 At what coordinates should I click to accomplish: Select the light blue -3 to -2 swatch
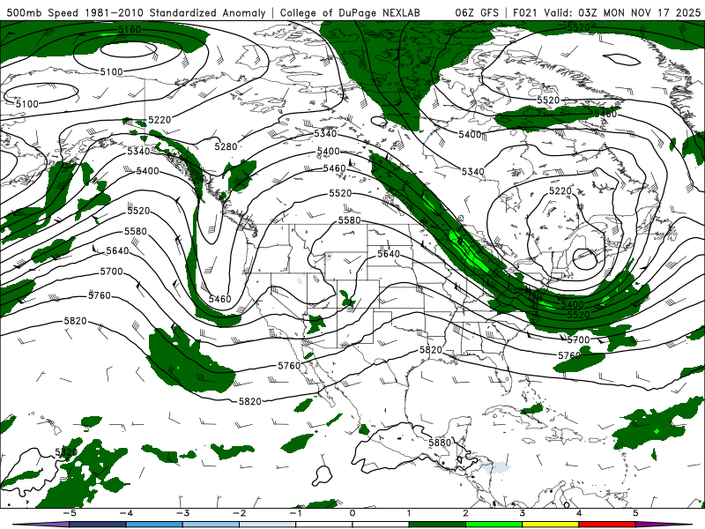coord(211,525)
